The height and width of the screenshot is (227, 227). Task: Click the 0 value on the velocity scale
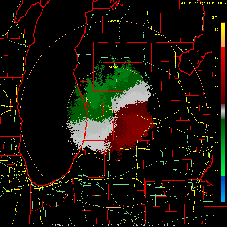point(218,113)
